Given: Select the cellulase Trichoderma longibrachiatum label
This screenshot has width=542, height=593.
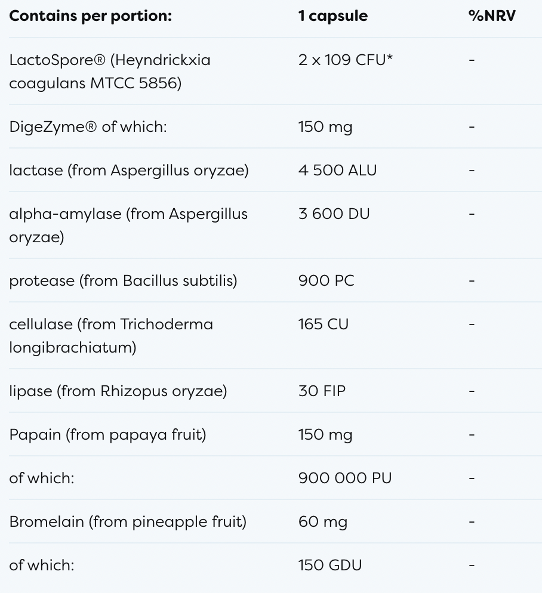Looking at the screenshot, I should pyautogui.click(x=111, y=335).
